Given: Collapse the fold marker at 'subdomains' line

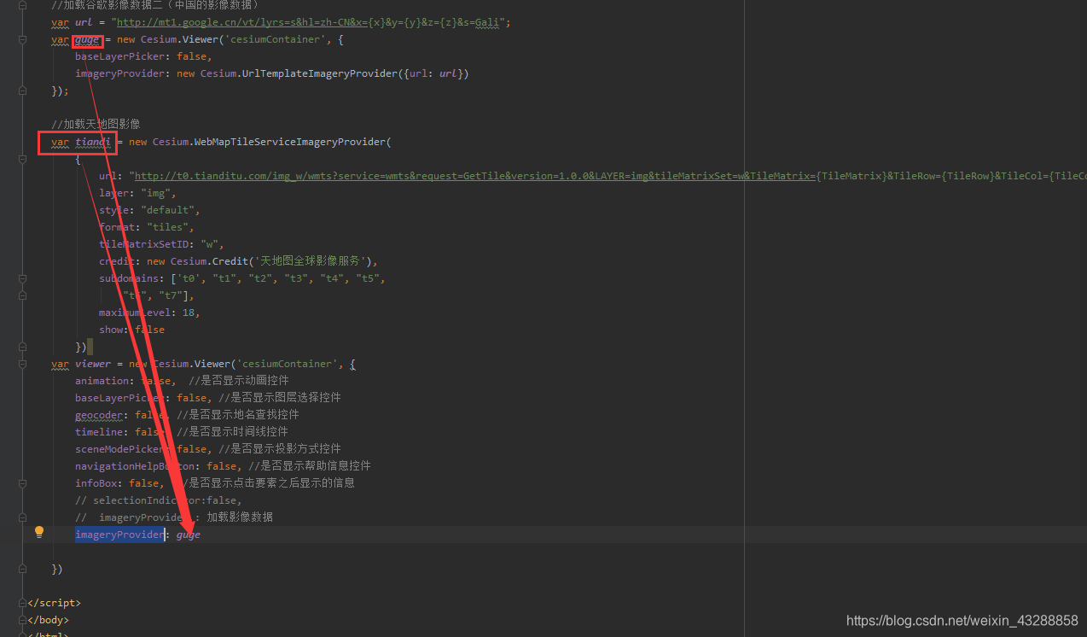Looking at the screenshot, I should pyautogui.click(x=23, y=278).
